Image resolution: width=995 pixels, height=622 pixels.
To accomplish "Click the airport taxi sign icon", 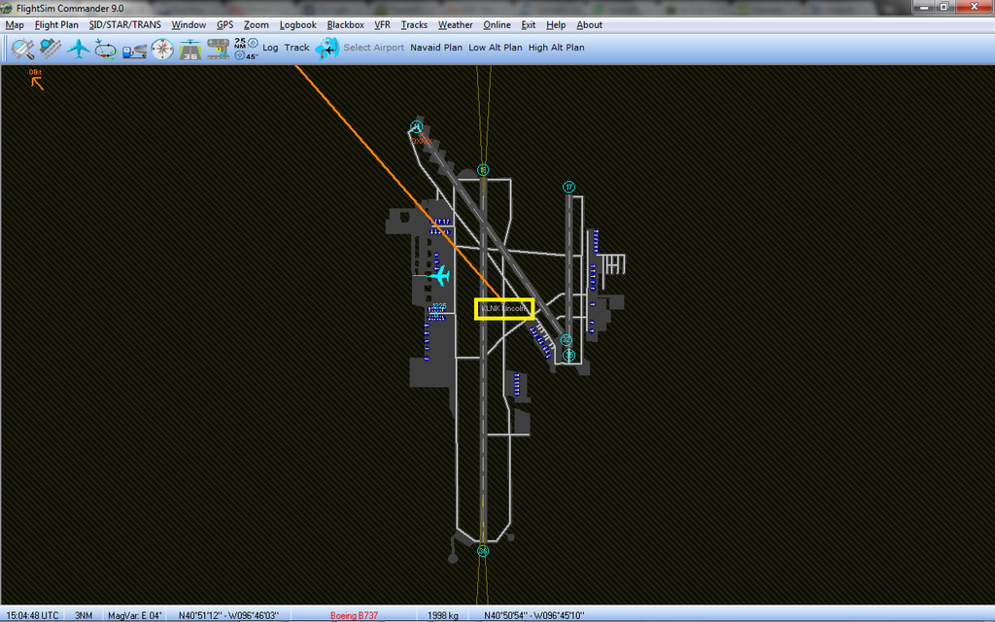I will click(218, 48).
